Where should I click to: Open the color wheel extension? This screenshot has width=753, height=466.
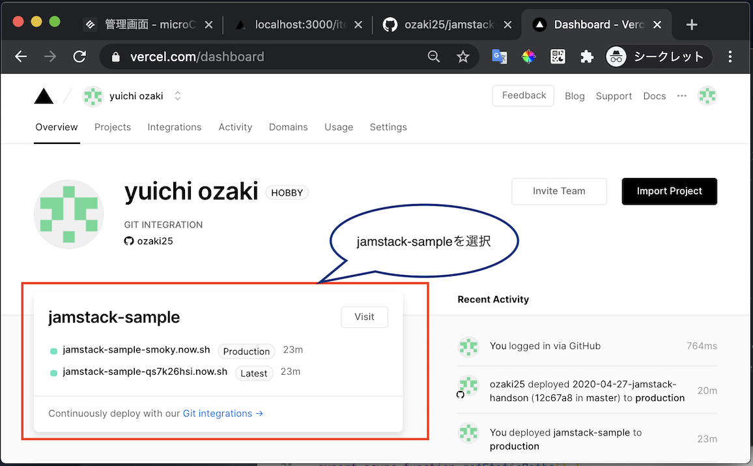tap(529, 57)
